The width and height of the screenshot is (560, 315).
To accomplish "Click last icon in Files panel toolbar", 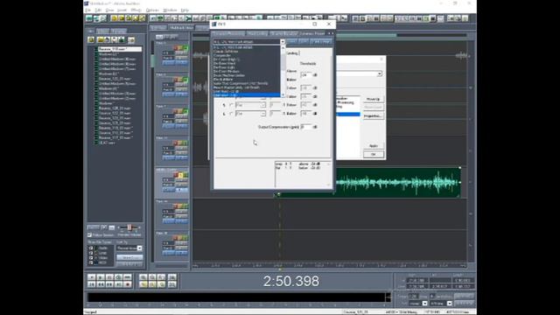I will tap(131, 39).
